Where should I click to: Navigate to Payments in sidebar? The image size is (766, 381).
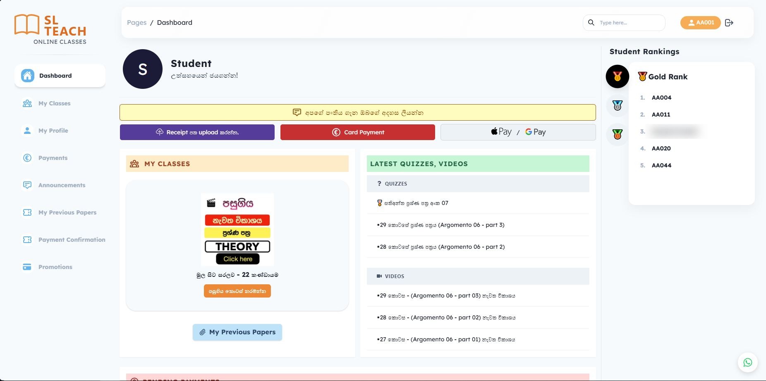pyautogui.click(x=60, y=158)
